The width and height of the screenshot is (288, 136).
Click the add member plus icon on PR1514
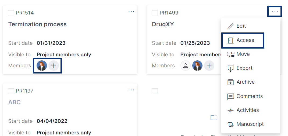pyautogui.click(x=54, y=66)
